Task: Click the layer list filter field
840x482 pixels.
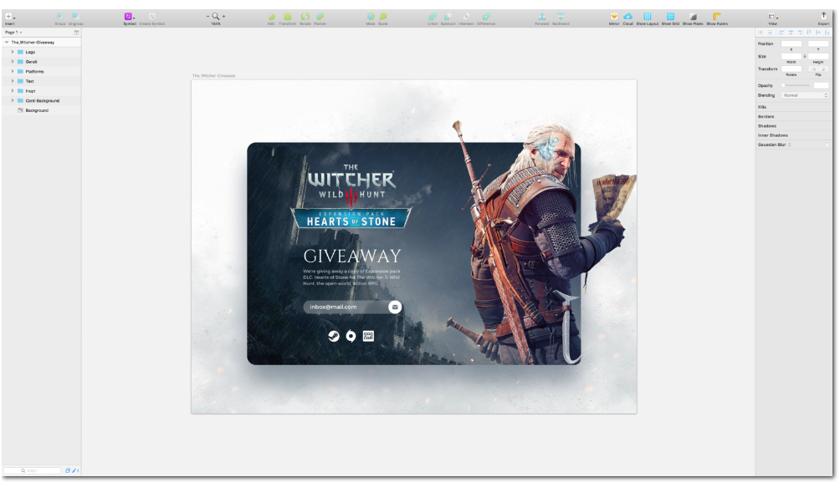Action: (33, 471)
